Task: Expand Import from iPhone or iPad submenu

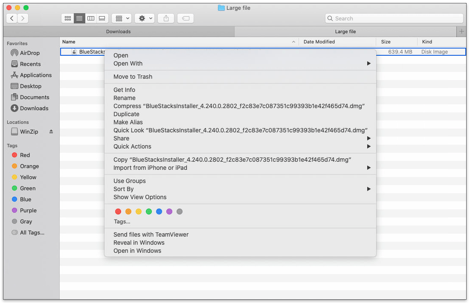Action: pos(240,168)
